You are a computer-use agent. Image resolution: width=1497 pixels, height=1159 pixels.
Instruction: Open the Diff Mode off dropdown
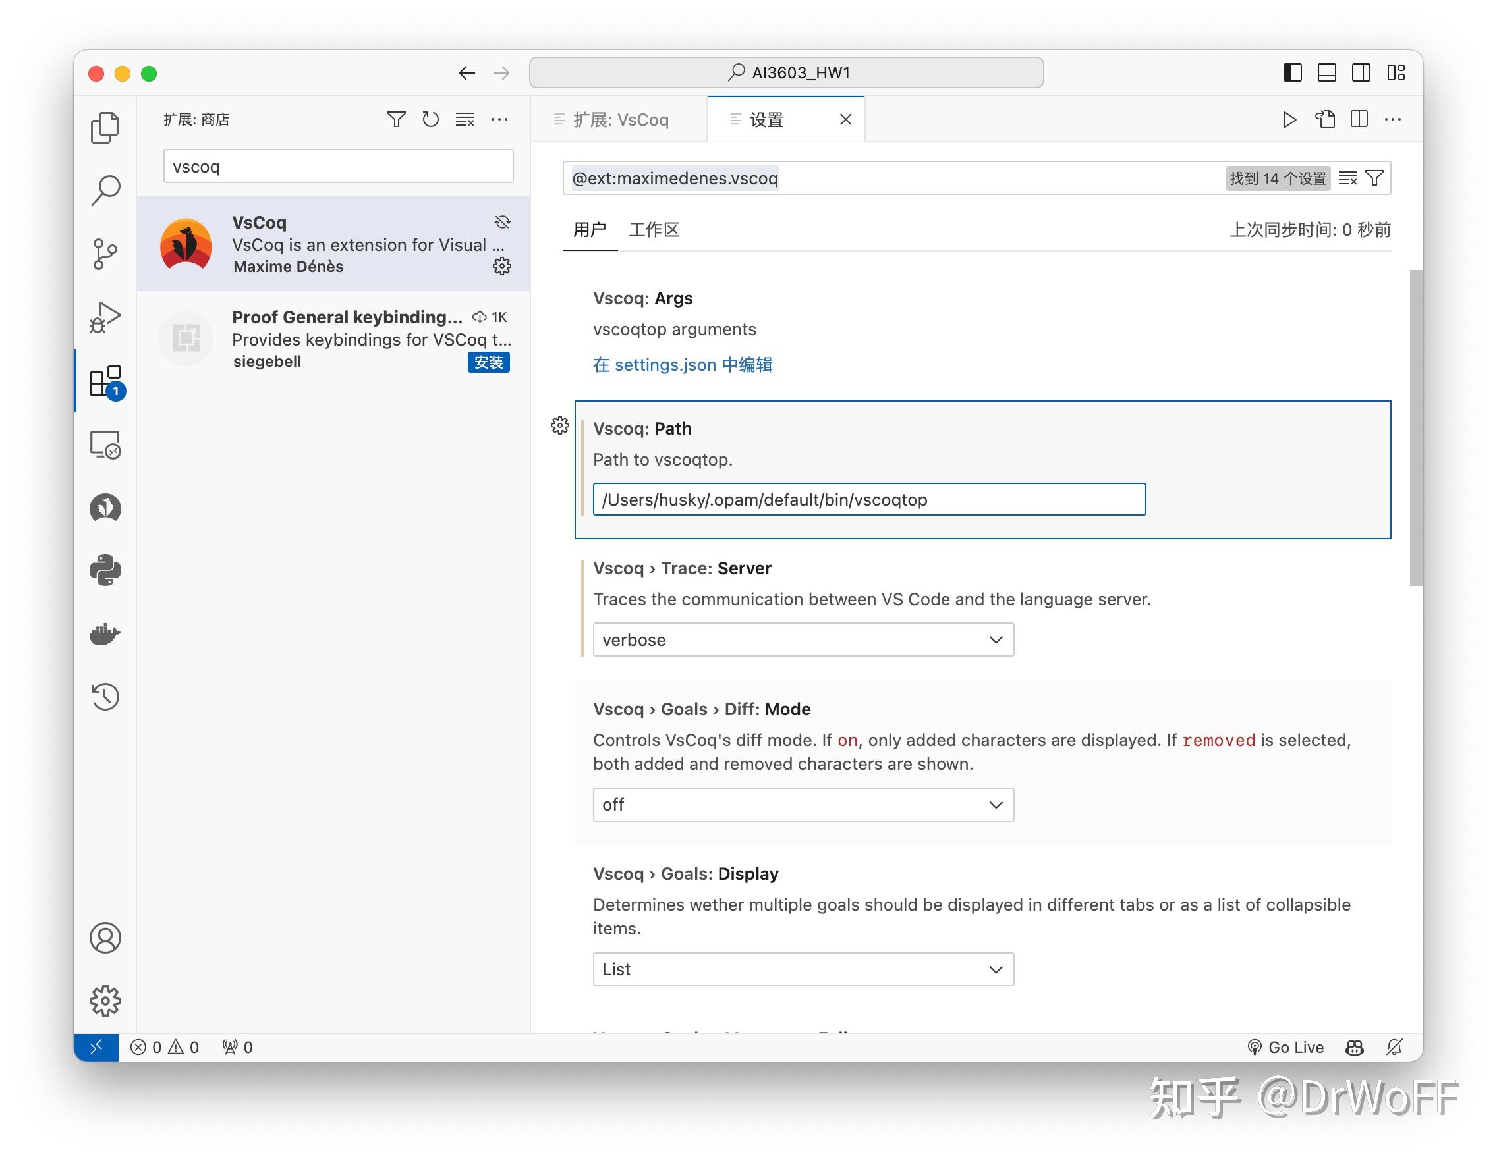tap(803, 804)
